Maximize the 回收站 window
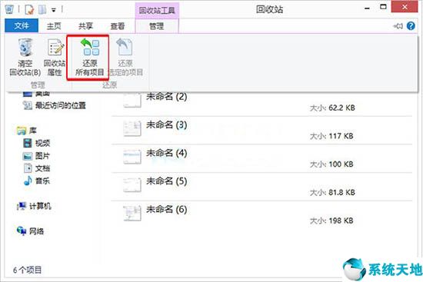423x282 pixels. (383, 7)
